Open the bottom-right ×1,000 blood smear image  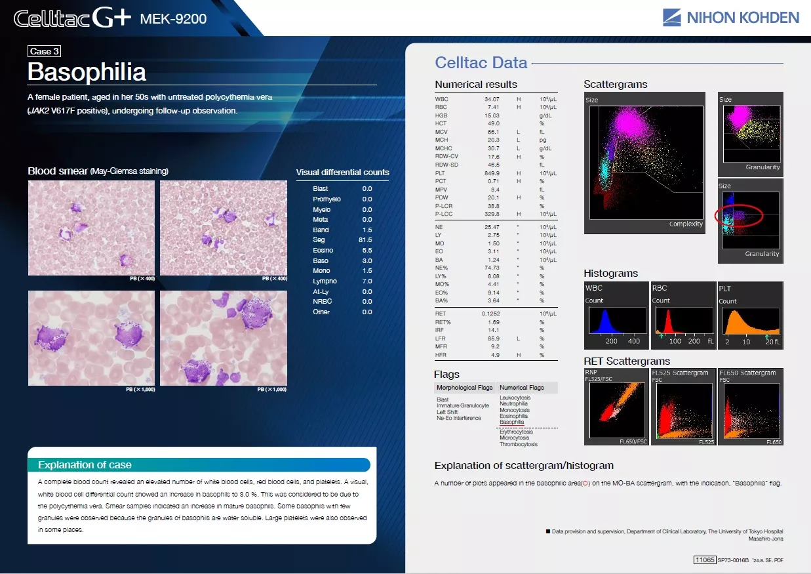point(224,338)
